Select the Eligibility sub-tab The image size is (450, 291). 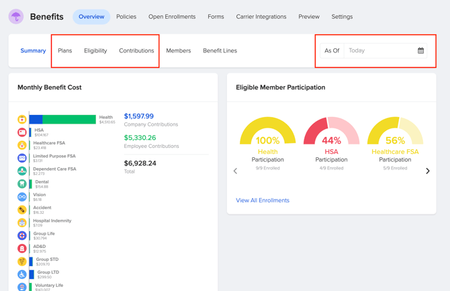point(95,51)
